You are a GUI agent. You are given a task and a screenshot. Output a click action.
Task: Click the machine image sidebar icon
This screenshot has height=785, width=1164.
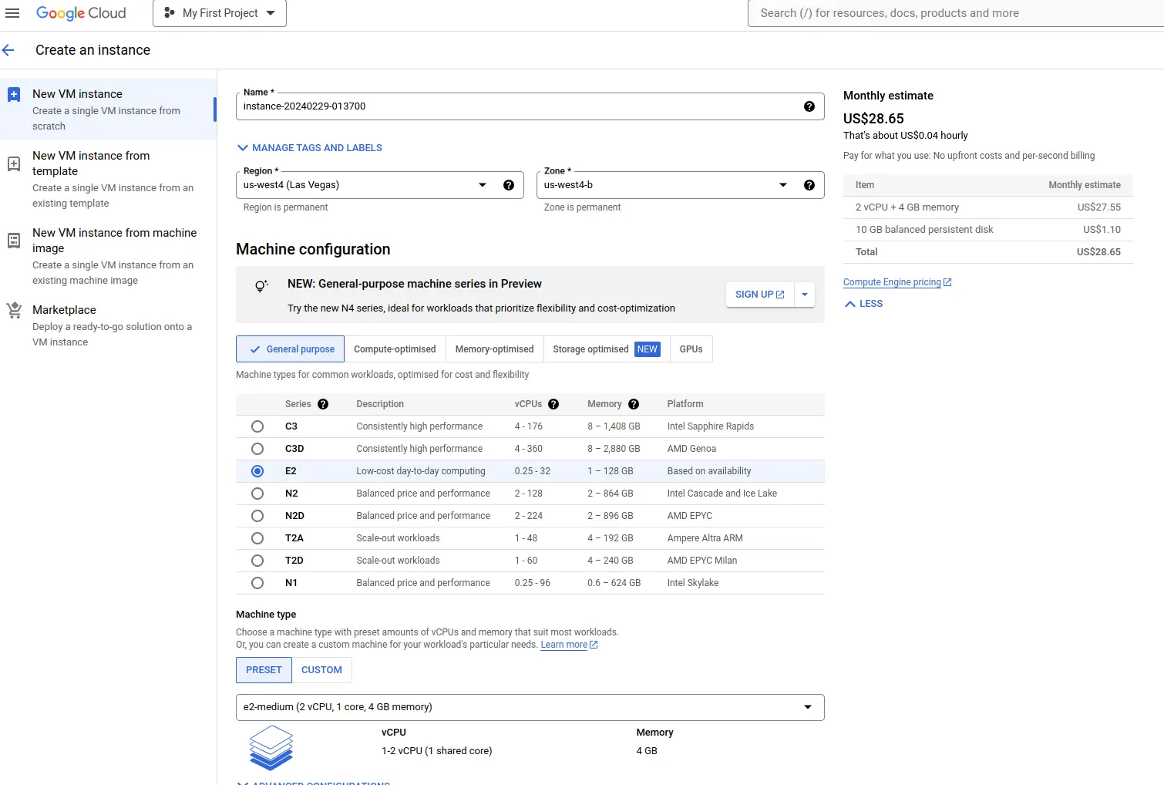[x=14, y=241]
